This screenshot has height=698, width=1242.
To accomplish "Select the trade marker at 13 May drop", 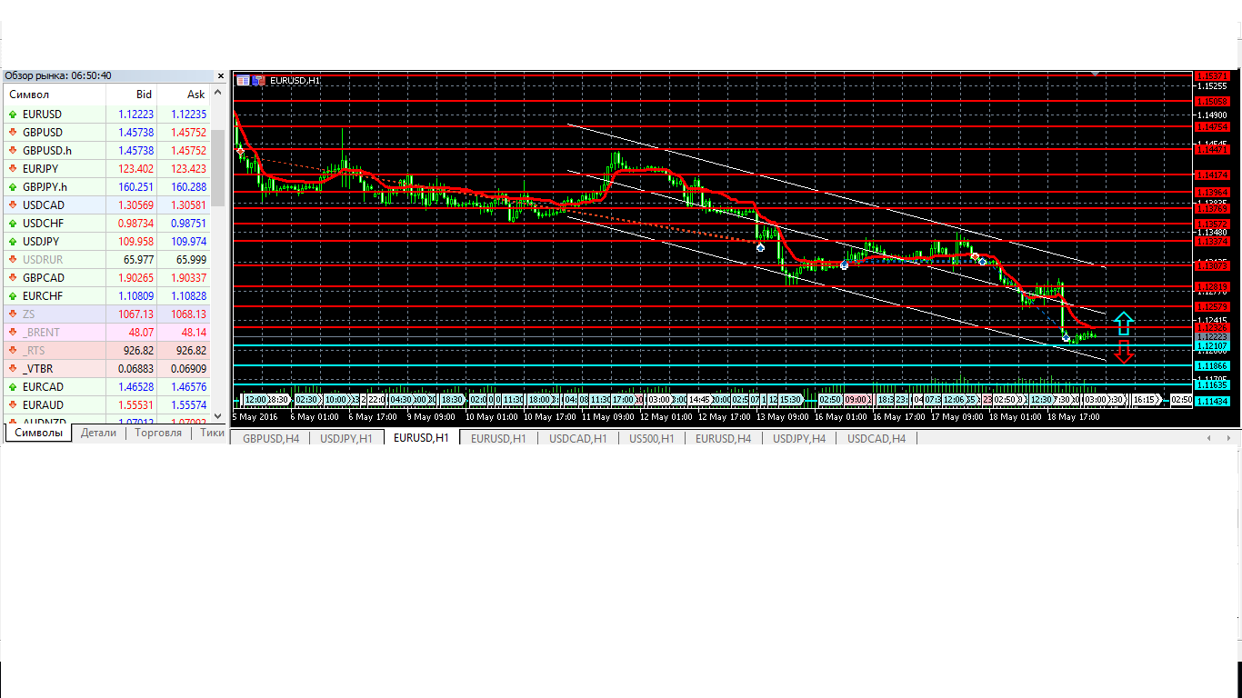I will tap(760, 247).
